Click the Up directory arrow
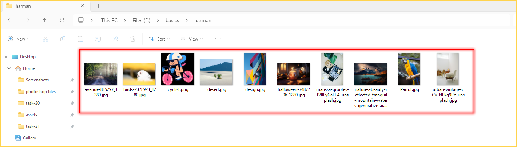The width and height of the screenshot is (517, 147). (x=44, y=20)
